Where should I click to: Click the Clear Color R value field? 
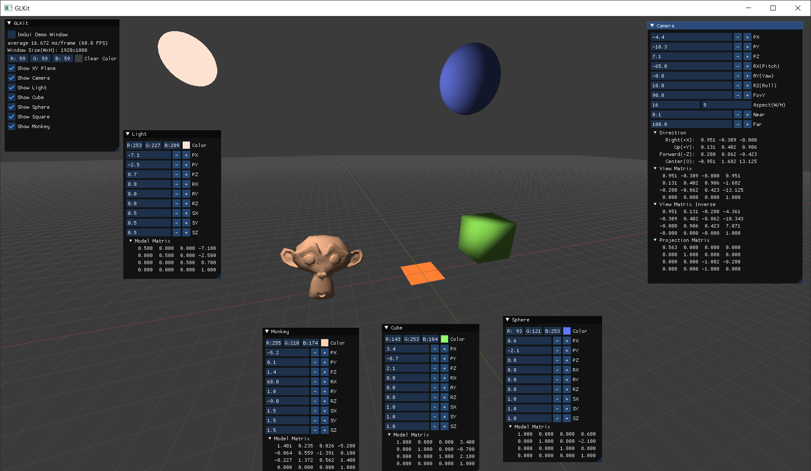[18, 59]
